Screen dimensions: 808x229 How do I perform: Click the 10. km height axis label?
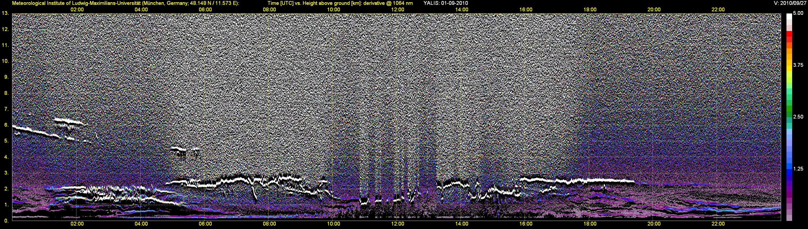(5, 61)
